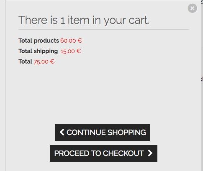Image resolution: width=203 pixels, height=171 pixels.
Task: Click the euro symbol after 15,00
Action: point(79,51)
